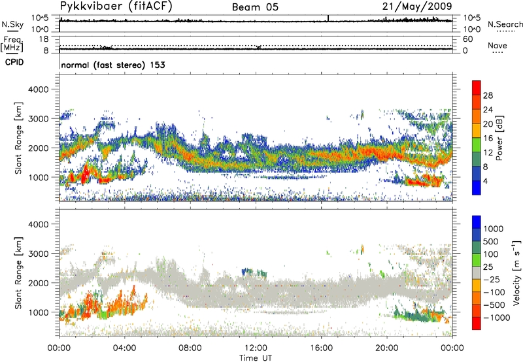Pick the grey segment of Velocity colorbar
Viewport: 523px width, 362px height.
pos(477,272)
